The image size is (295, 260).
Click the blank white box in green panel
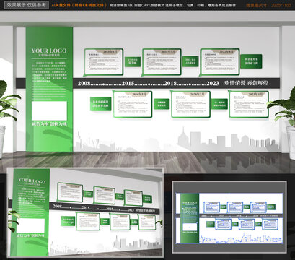click(x=49, y=110)
